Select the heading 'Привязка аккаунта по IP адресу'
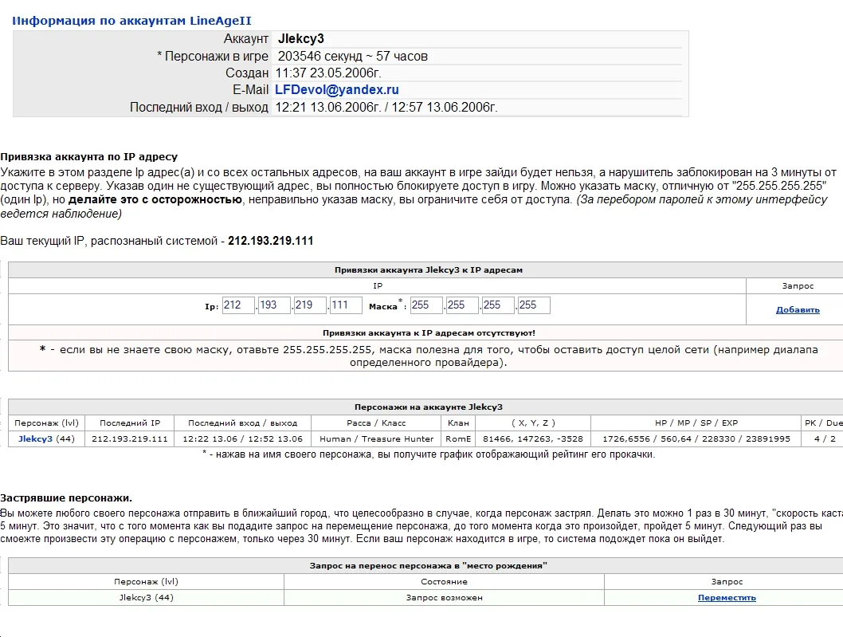 click(88, 156)
